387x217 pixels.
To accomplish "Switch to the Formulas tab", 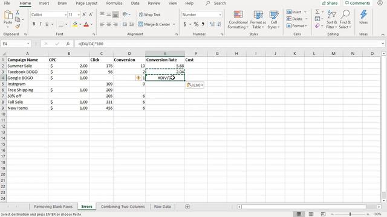I will 114,3.
